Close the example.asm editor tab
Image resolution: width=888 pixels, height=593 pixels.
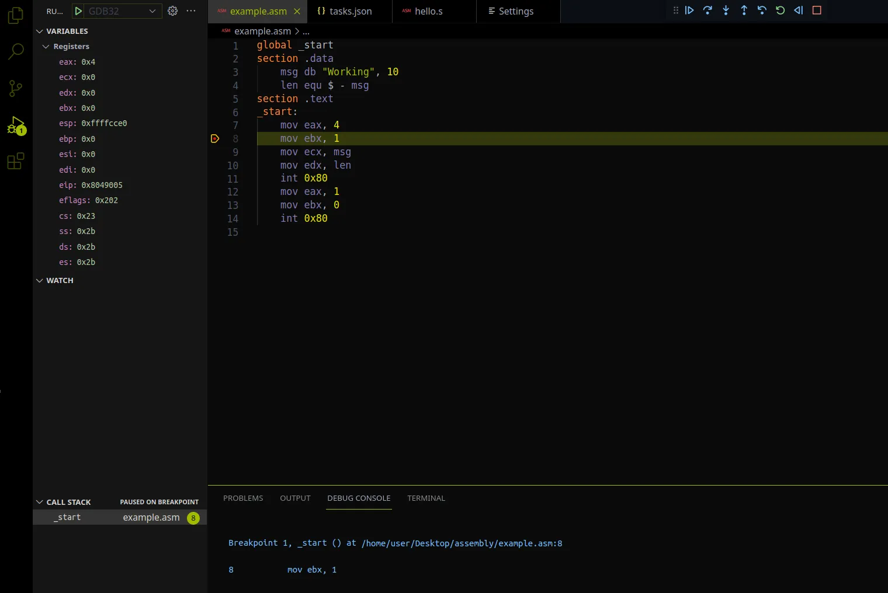(297, 11)
